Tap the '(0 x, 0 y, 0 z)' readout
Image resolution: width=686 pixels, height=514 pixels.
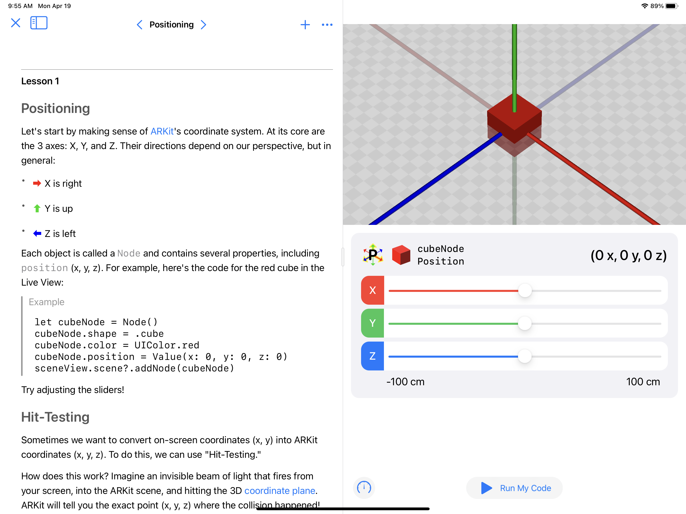[629, 255]
